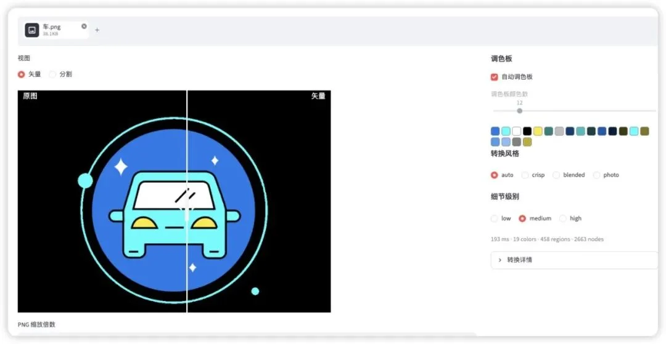
Task: Choose the photo conversion style
Action: [x=597, y=175]
